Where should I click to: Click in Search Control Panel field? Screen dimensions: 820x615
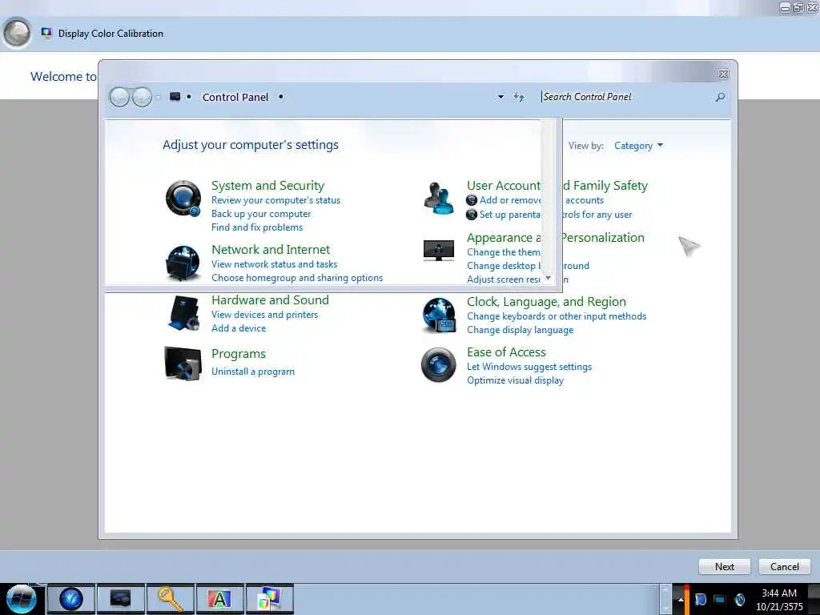626,97
